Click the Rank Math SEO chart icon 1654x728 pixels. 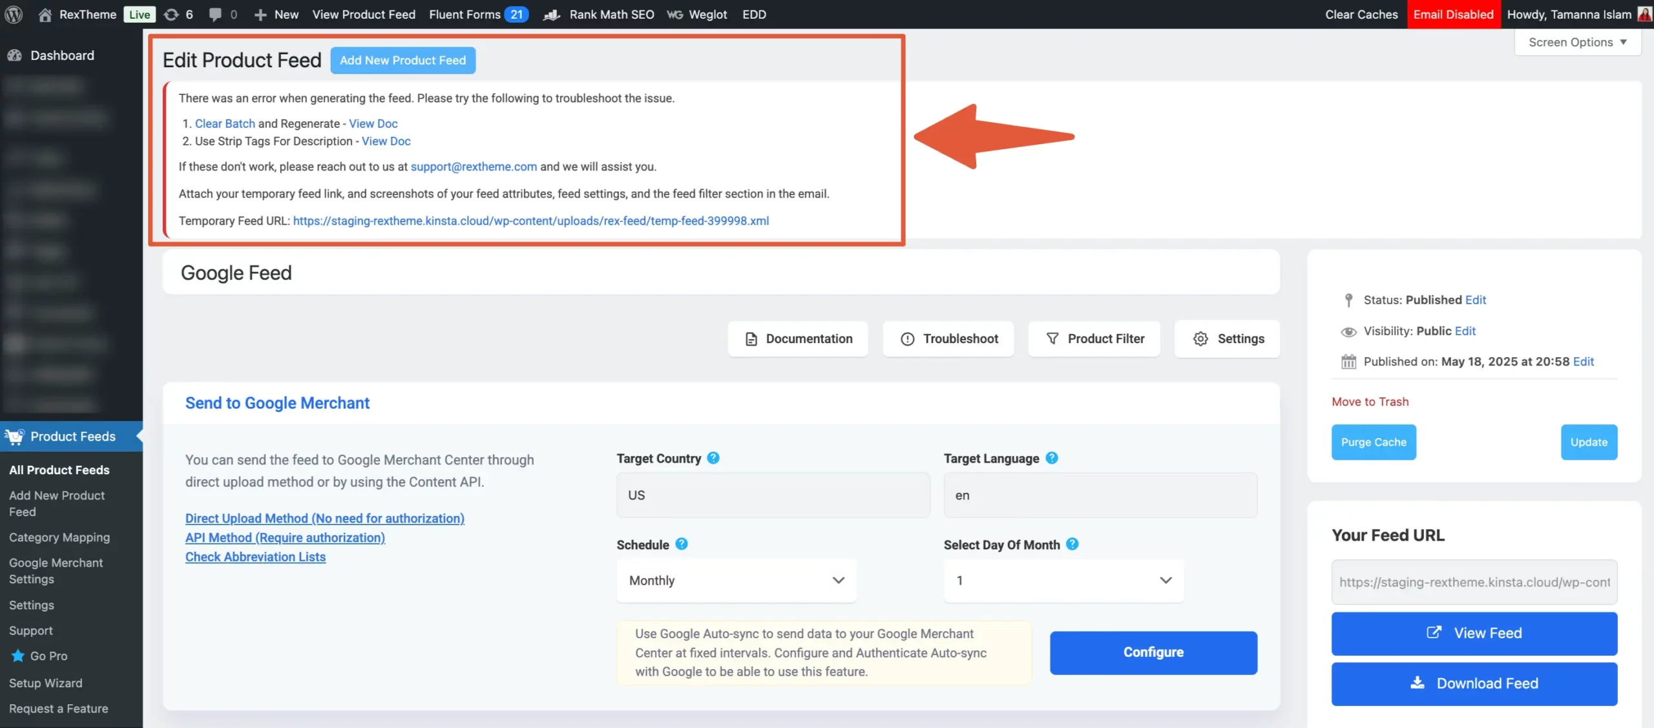[x=551, y=14]
